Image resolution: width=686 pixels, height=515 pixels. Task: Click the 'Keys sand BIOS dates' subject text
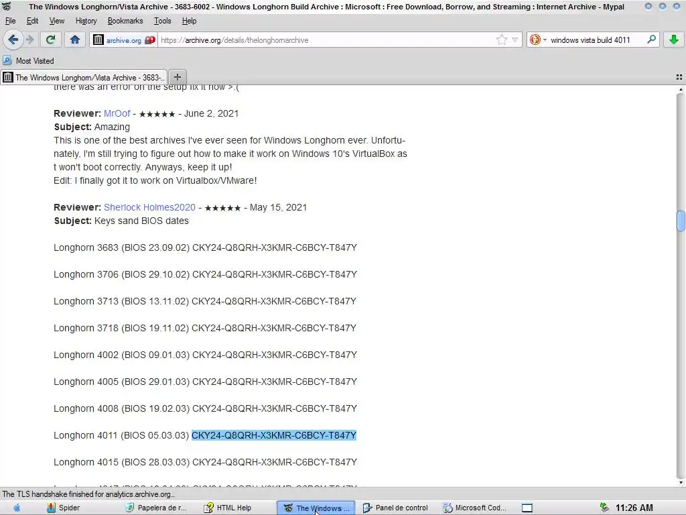pos(141,221)
